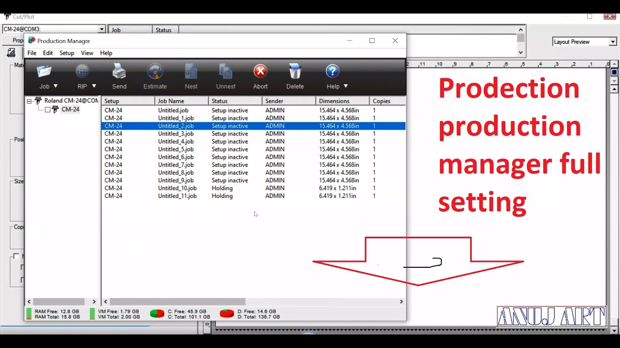Click the CM-24 setup cutter icon
This screenshot has height=348, width=620.
point(55,110)
